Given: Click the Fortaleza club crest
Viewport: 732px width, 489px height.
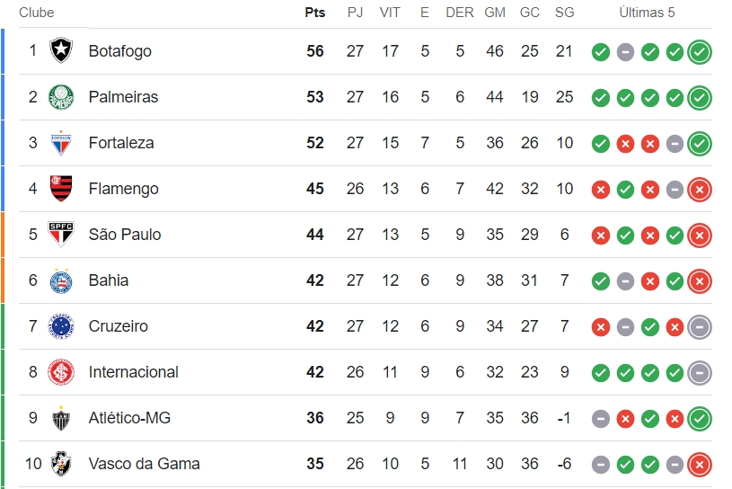Looking at the screenshot, I should [x=61, y=142].
